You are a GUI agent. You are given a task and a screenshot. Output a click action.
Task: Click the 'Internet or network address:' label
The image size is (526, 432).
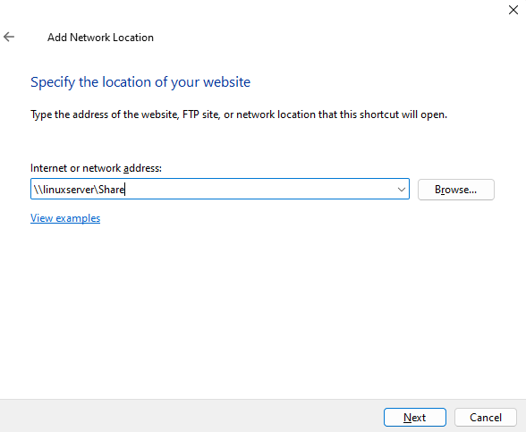96,168
